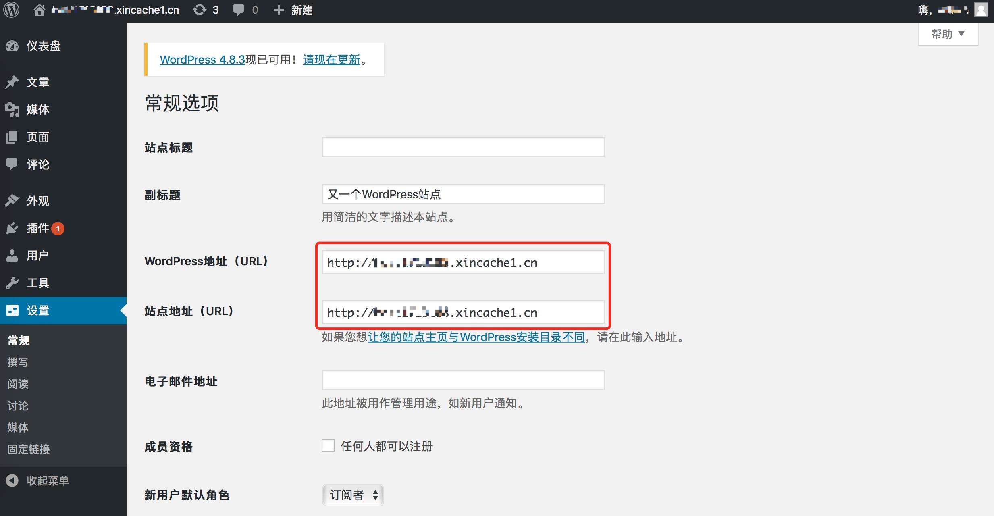Open 媒体 under settings submenu
994x516 pixels.
18,427
